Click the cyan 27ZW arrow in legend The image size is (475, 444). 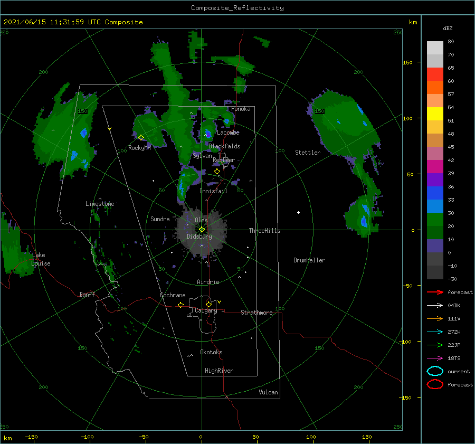(435, 332)
